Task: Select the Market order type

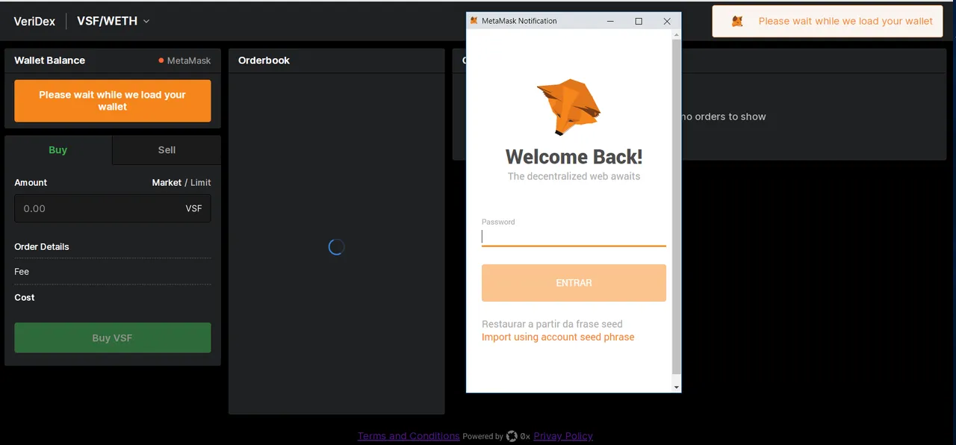Action: point(167,182)
